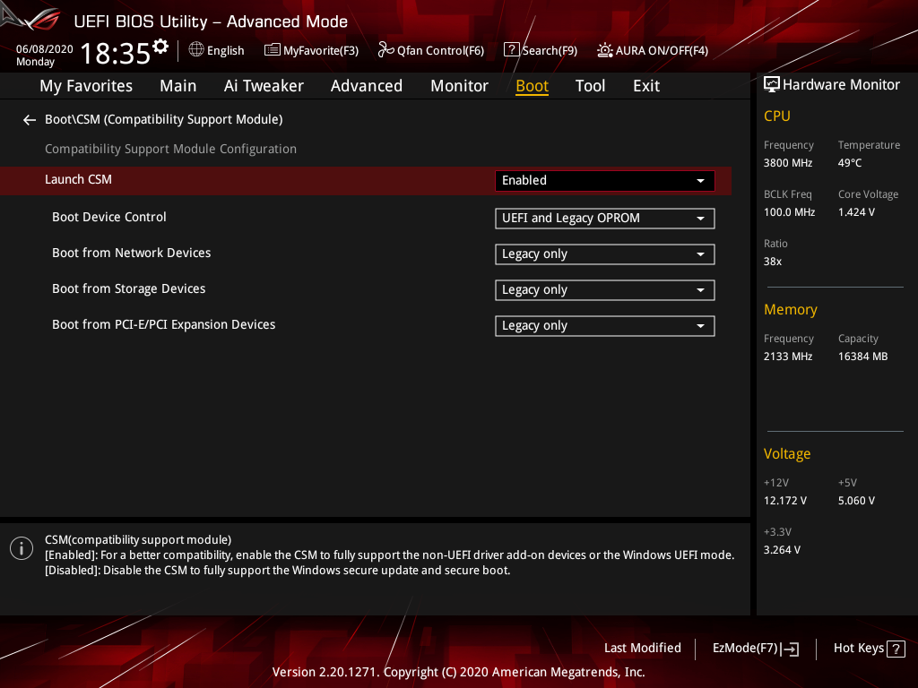Click the Boot\CSM breadcrumb path text
The width and height of the screenshot is (918, 688).
coord(163,119)
